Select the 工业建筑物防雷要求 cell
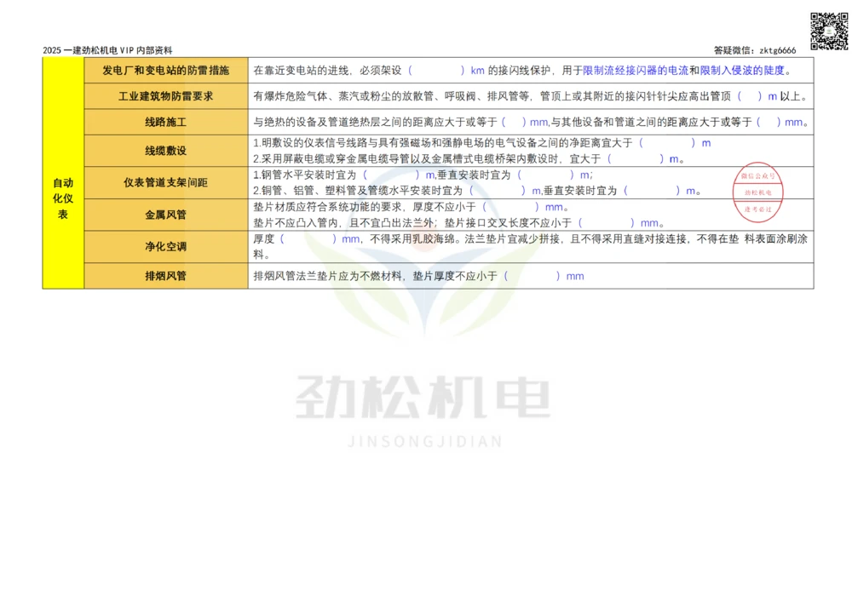 click(164, 96)
